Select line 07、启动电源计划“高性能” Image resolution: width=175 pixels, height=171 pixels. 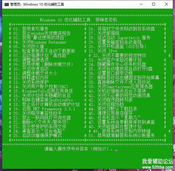(x=41, y=56)
